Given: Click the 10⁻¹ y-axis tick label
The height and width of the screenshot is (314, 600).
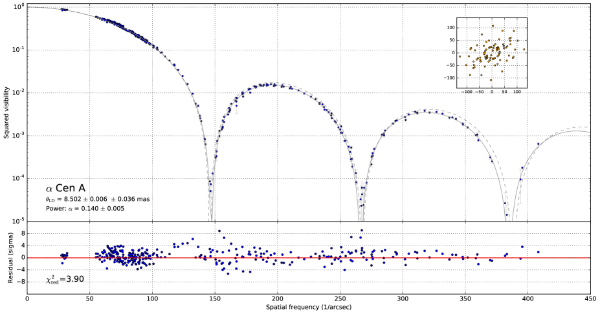Looking at the screenshot, I should point(19,50).
